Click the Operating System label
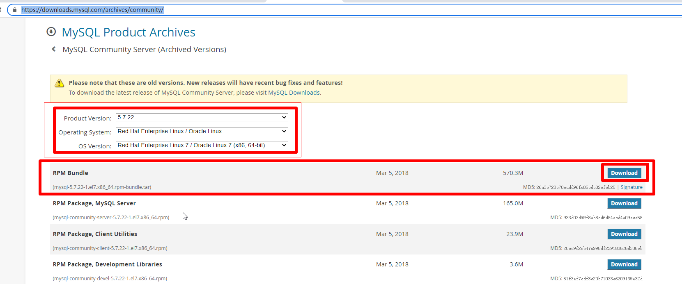 click(85, 132)
